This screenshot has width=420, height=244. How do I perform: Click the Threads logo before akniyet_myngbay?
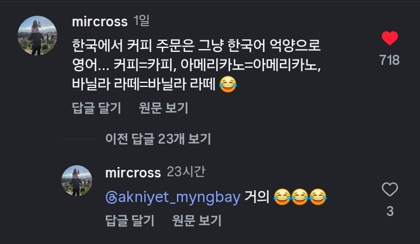coord(111,197)
